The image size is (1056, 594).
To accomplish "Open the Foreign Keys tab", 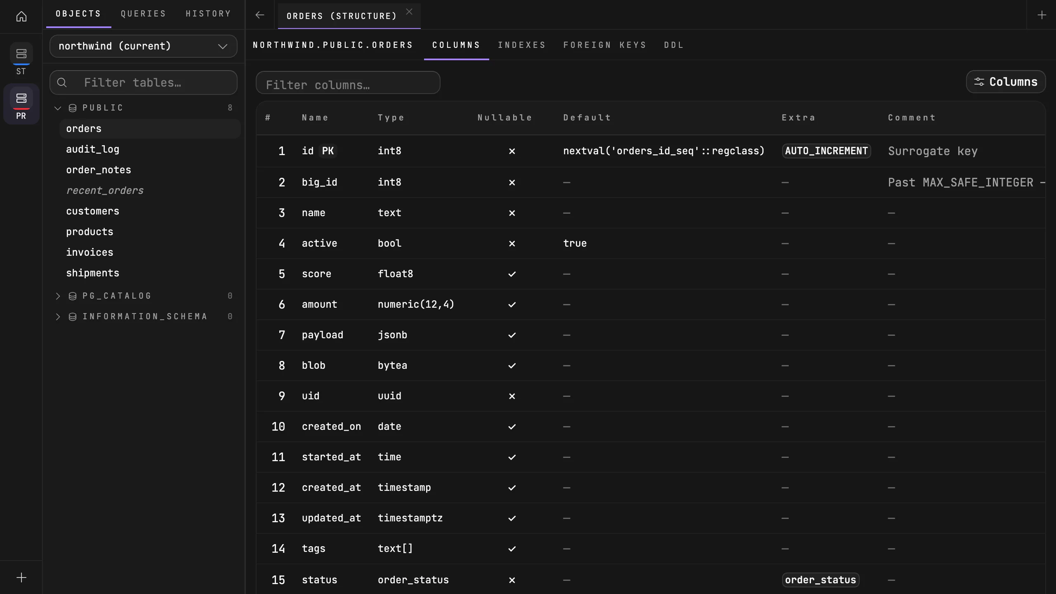I will click(x=605, y=45).
